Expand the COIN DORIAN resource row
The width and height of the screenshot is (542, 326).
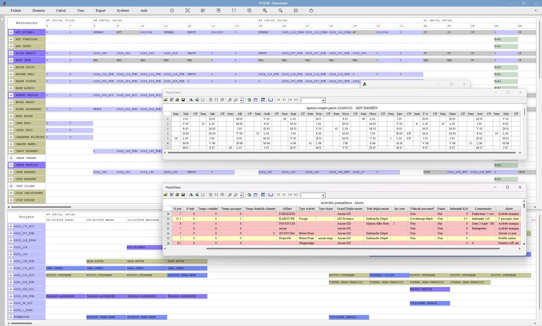click(11, 200)
